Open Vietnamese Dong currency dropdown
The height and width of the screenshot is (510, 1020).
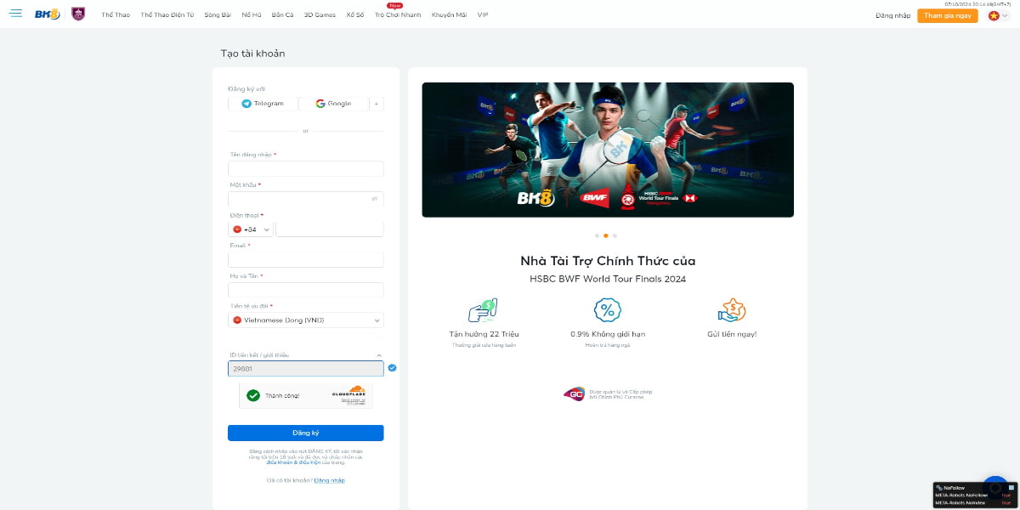(306, 320)
